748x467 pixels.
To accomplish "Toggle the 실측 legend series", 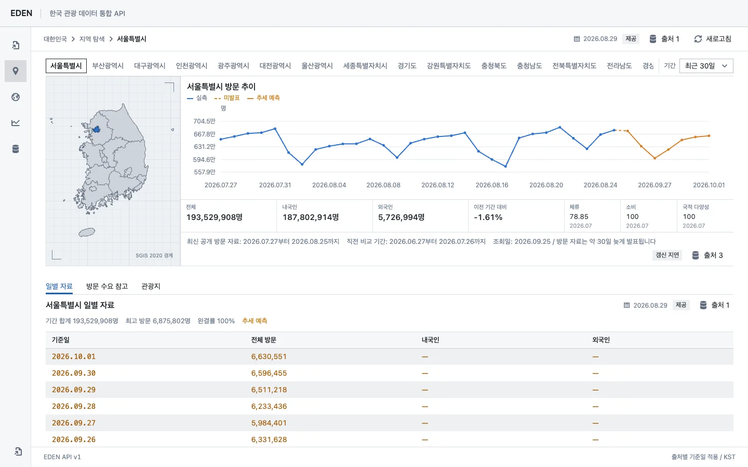I will pos(197,98).
